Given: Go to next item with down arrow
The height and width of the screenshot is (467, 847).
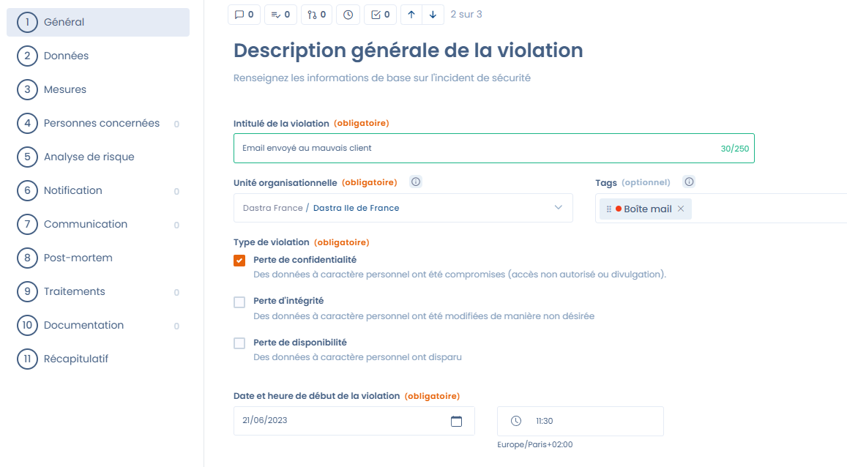Looking at the screenshot, I should [433, 15].
